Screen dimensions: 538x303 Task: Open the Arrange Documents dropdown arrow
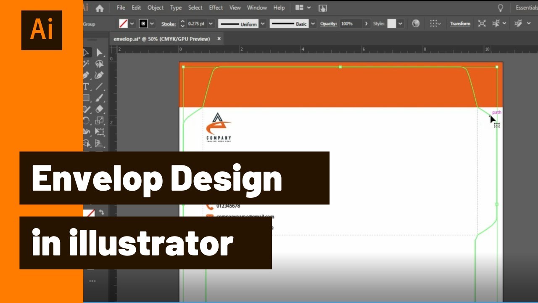tap(309, 8)
